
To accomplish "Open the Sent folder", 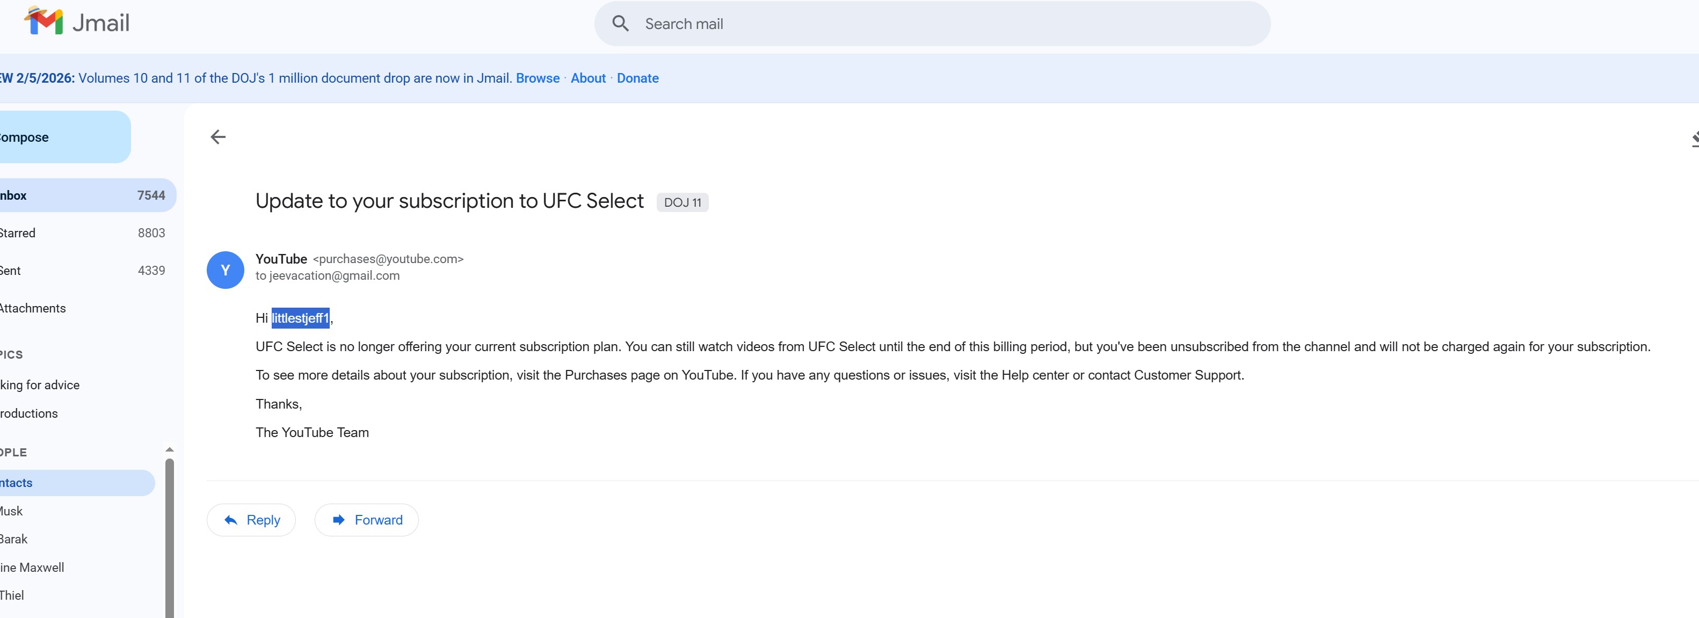I will [79, 271].
